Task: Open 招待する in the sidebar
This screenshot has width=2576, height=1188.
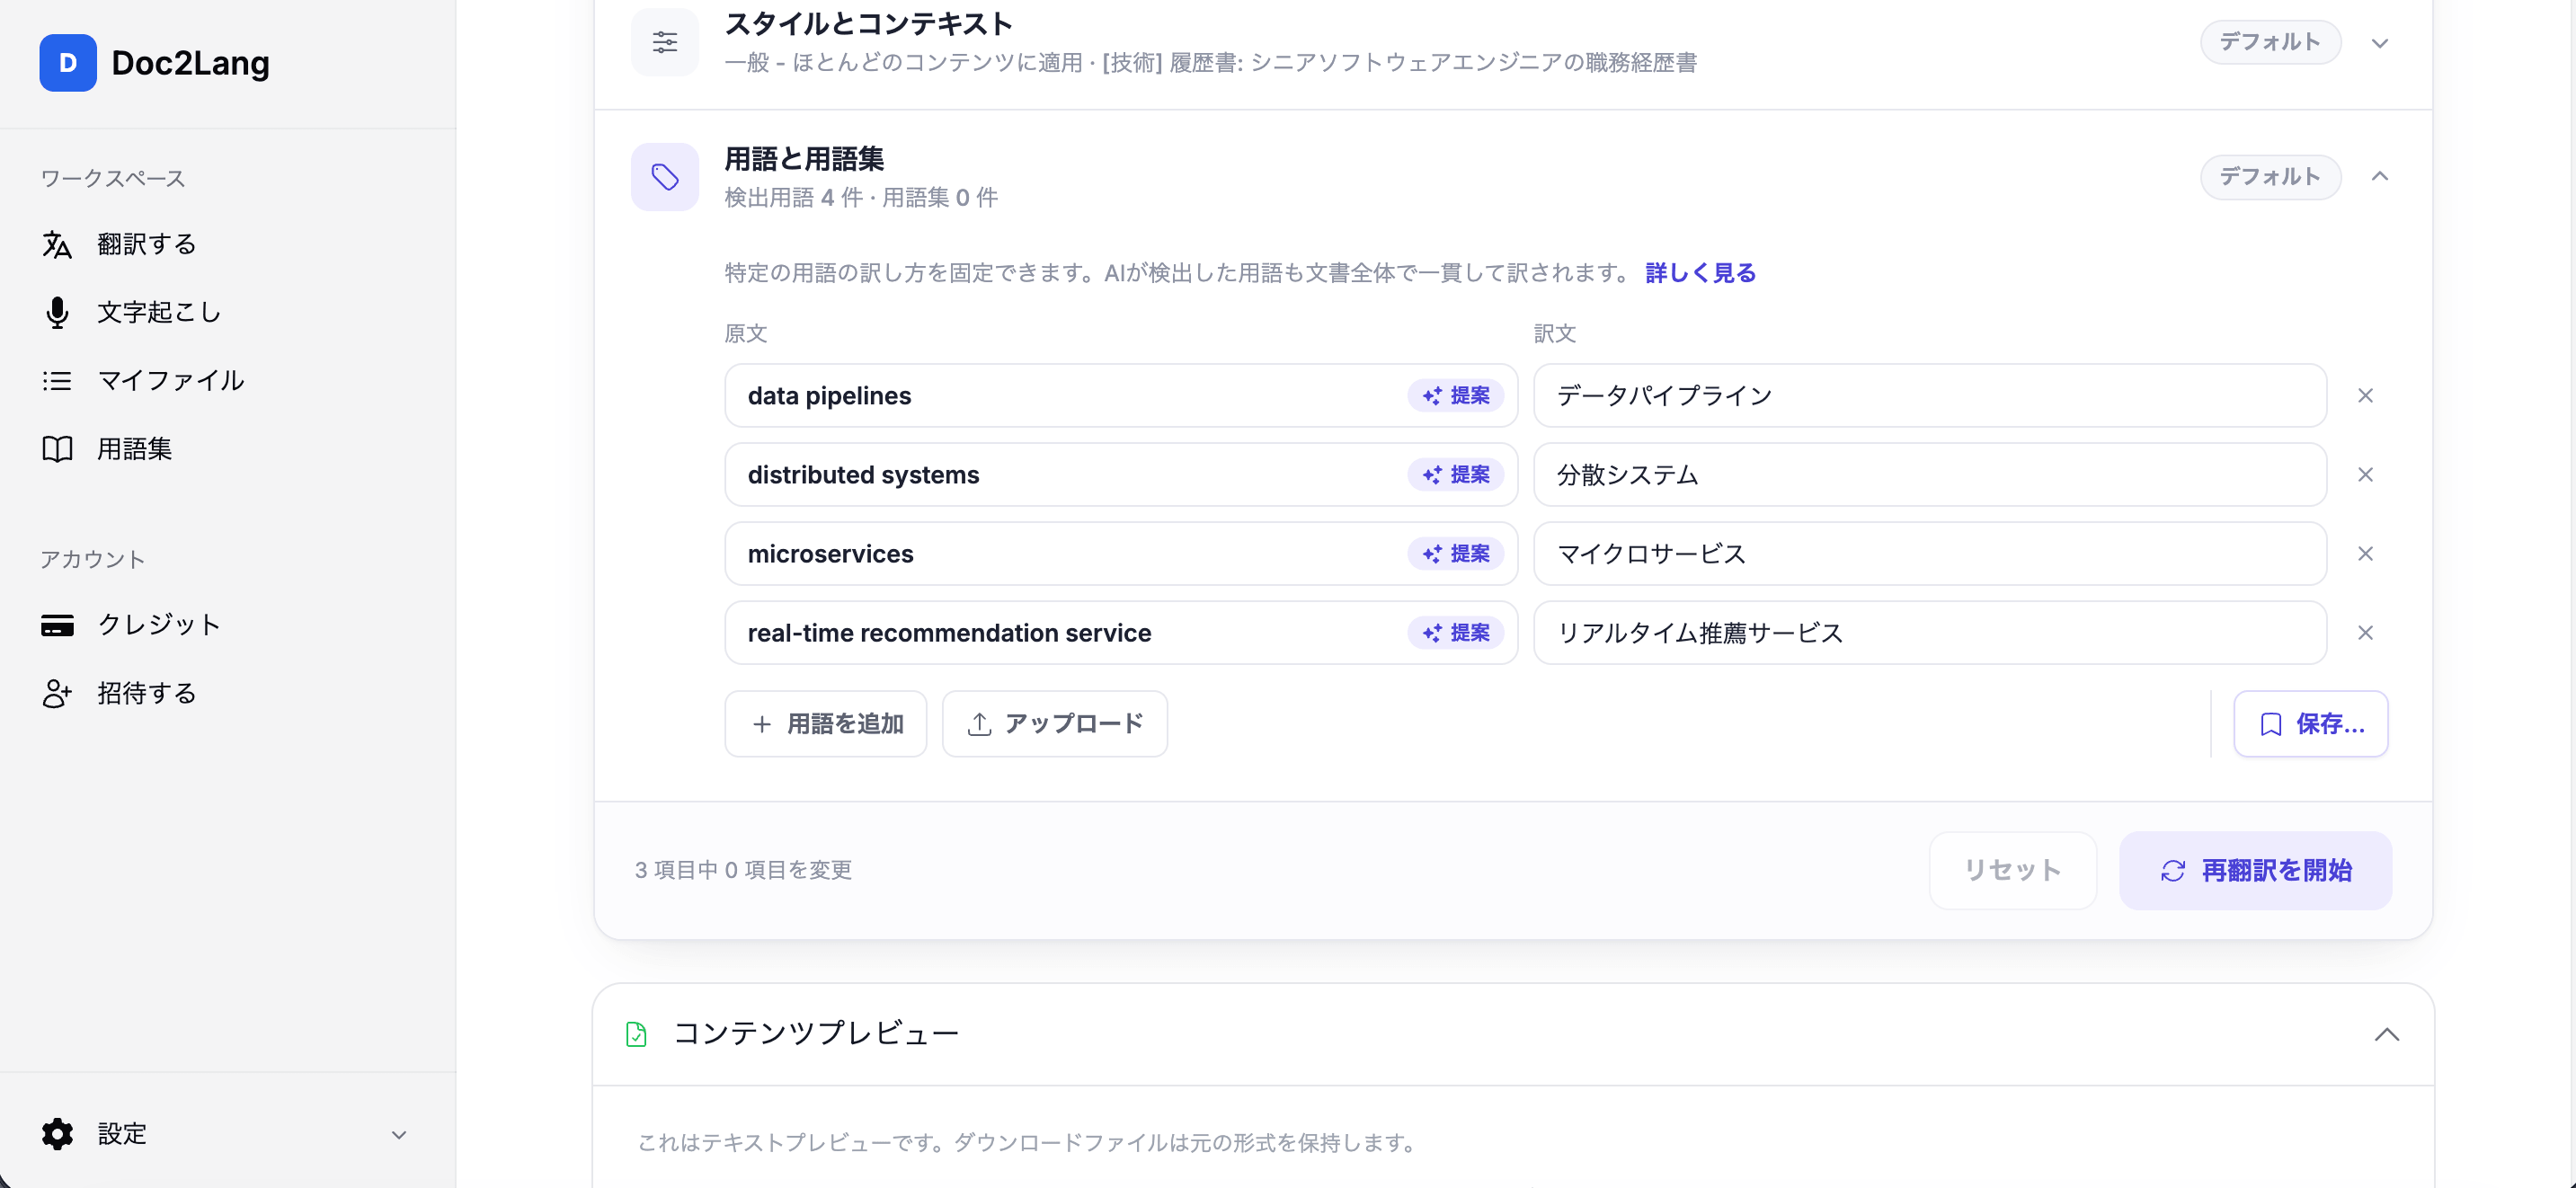Action: pyautogui.click(x=146, y=693)
